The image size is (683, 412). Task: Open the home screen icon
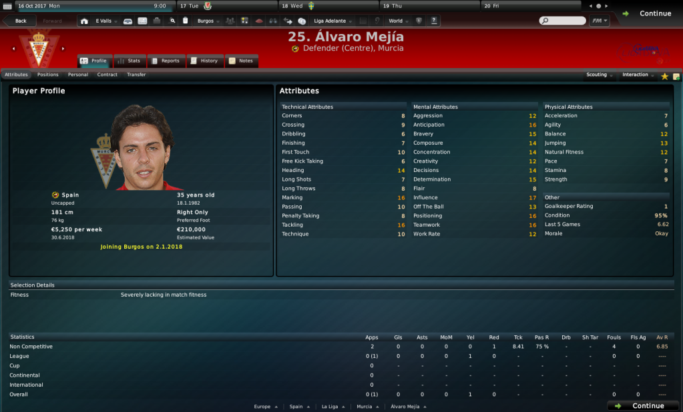(x=84, y=21)
